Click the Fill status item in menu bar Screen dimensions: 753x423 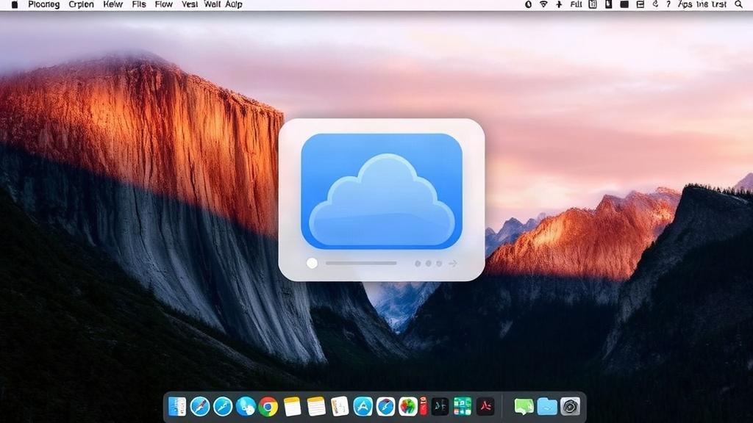pyautogui.click(x=576, y=4)
